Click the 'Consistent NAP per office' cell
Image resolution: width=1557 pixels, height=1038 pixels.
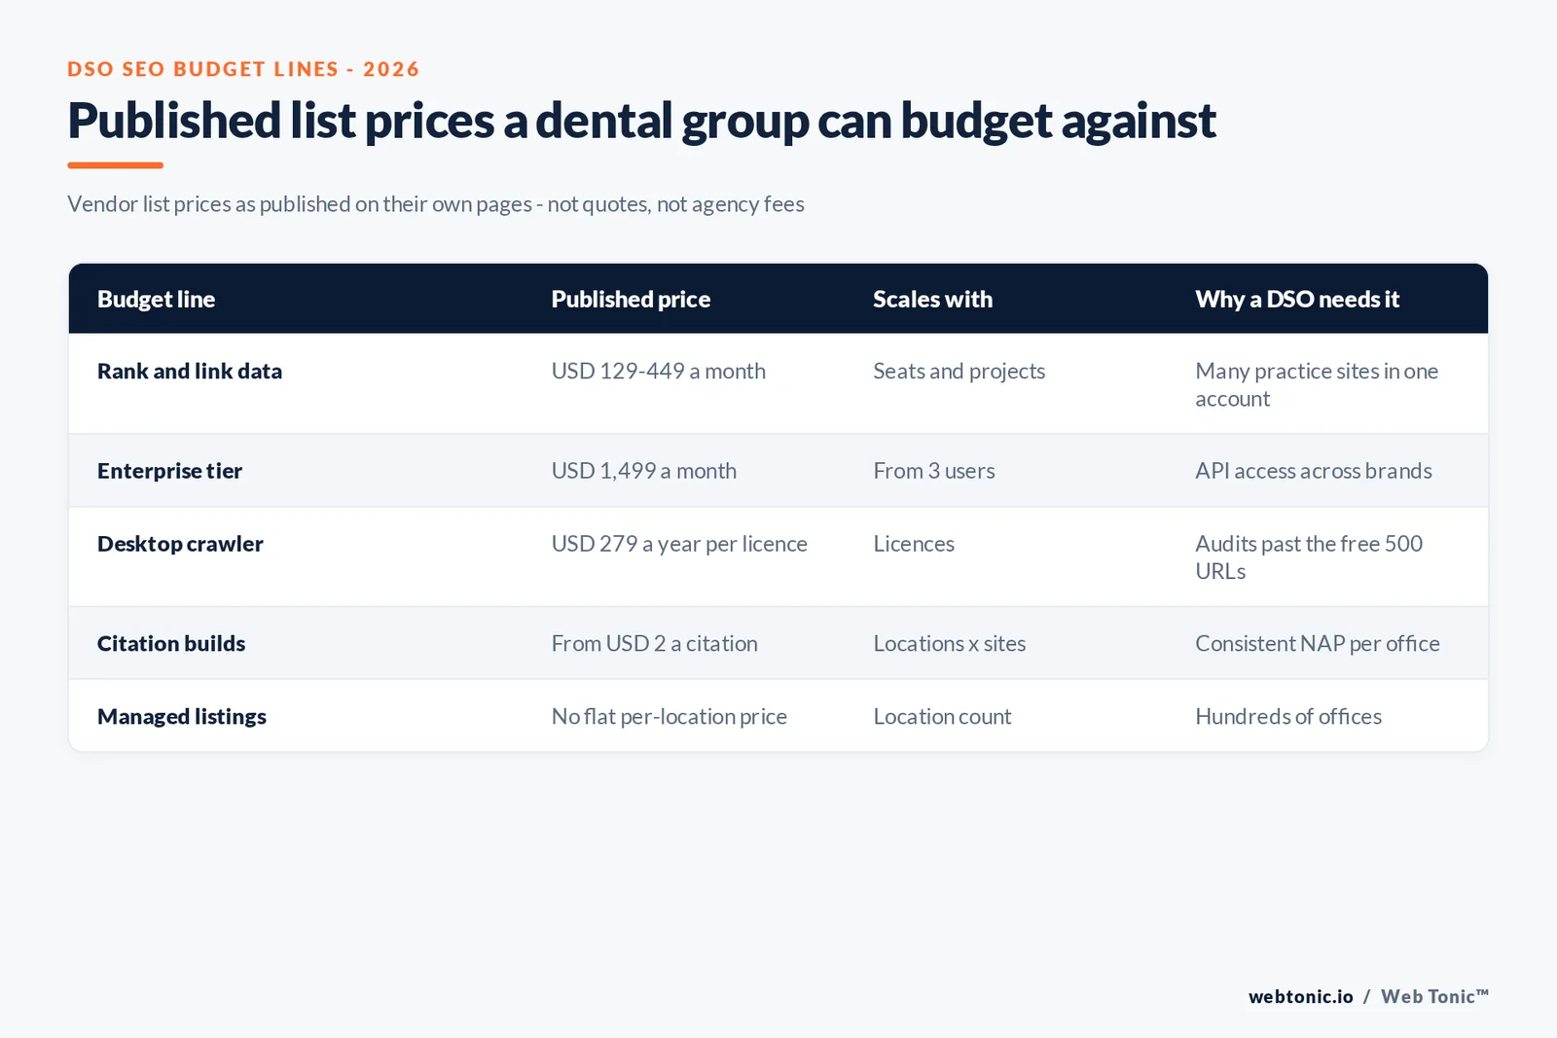point(1318,644)
